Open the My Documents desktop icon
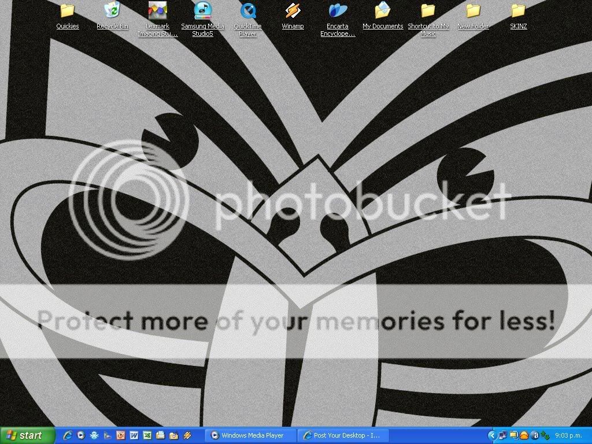Image resolution: width=592 pixels, height=444 pixels. [383, 11]
